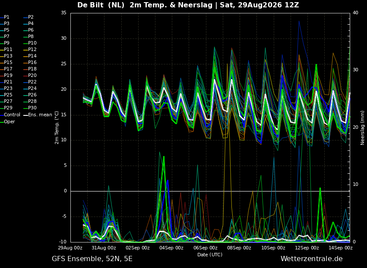Click the 15 tick on temperature axis
This screenshot has height=268, width=367.
click(x=63, y=115)
